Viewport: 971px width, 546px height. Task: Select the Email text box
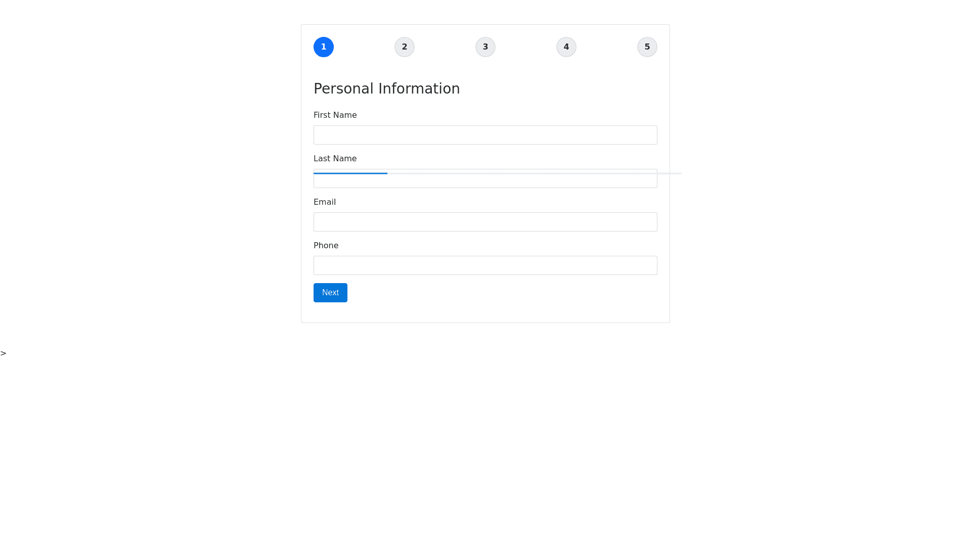coord(485,222)
